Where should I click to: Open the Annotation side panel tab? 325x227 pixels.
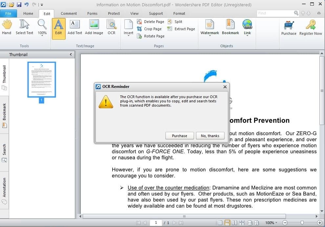pos(4,191)
